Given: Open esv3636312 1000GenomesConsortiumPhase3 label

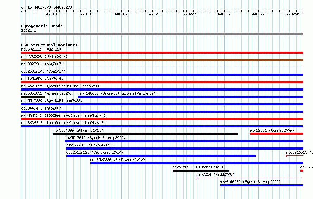Looking at the screenshot, I should point(63,115).
